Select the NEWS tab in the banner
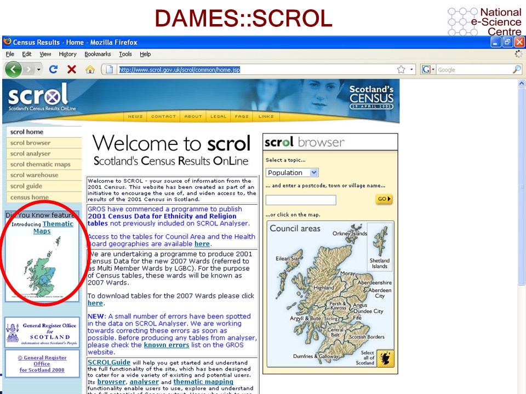 [135, 116]
